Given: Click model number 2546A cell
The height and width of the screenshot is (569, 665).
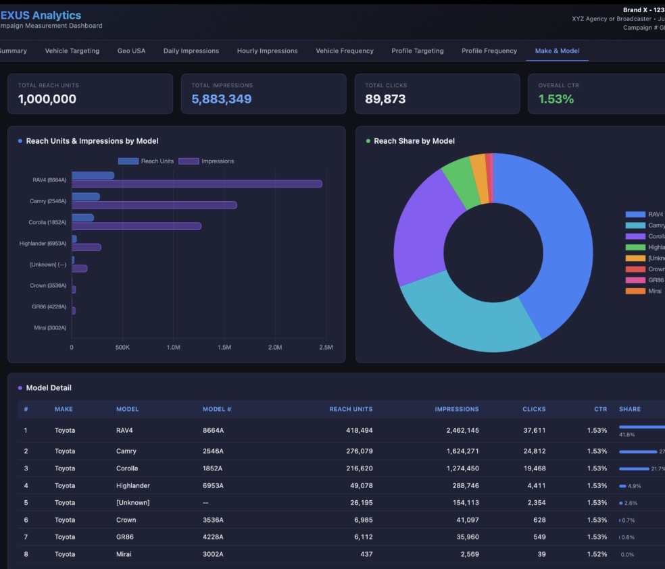Looking at the screenshot, I should pos(213,451).
